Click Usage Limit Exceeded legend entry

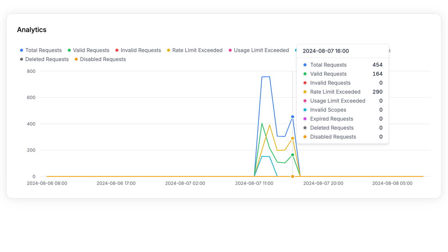click(x=259, y=50)
